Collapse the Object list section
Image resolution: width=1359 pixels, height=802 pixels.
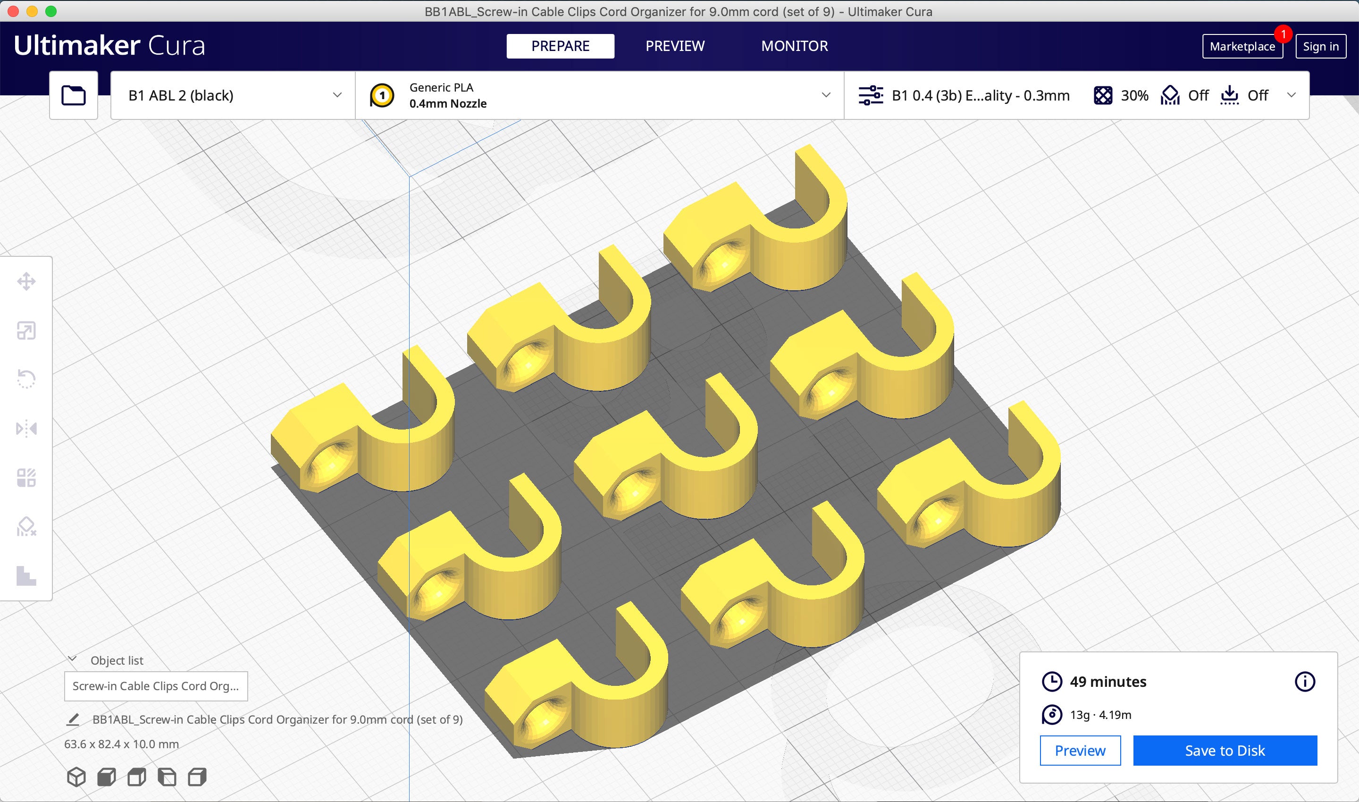(x=72, y=659)
